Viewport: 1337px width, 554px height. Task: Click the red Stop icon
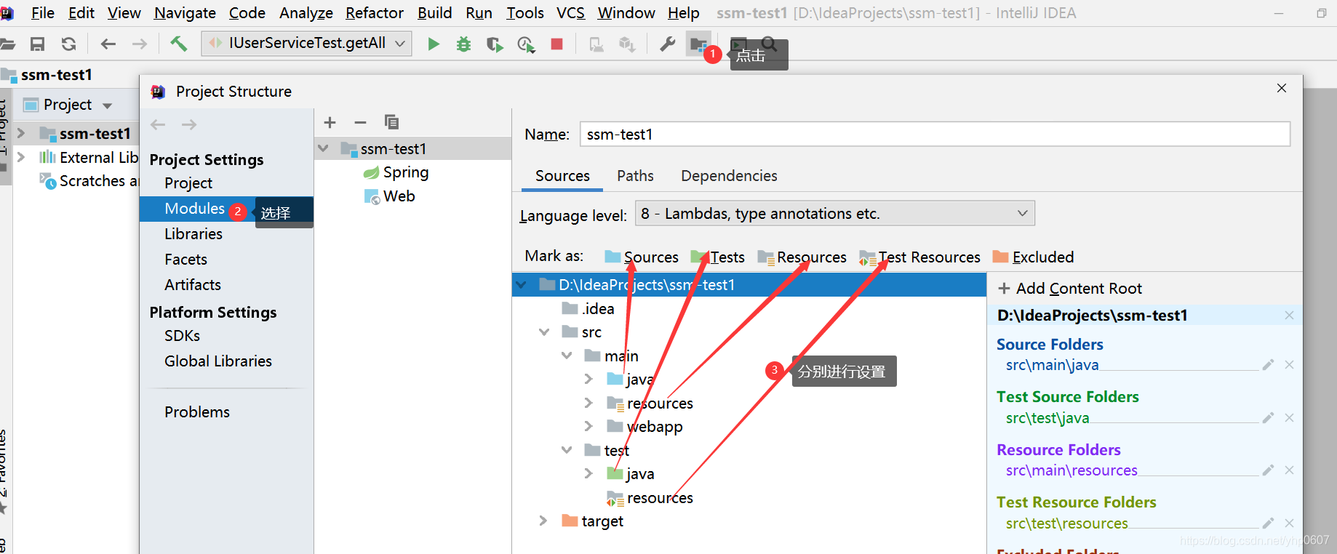(557, 44)
